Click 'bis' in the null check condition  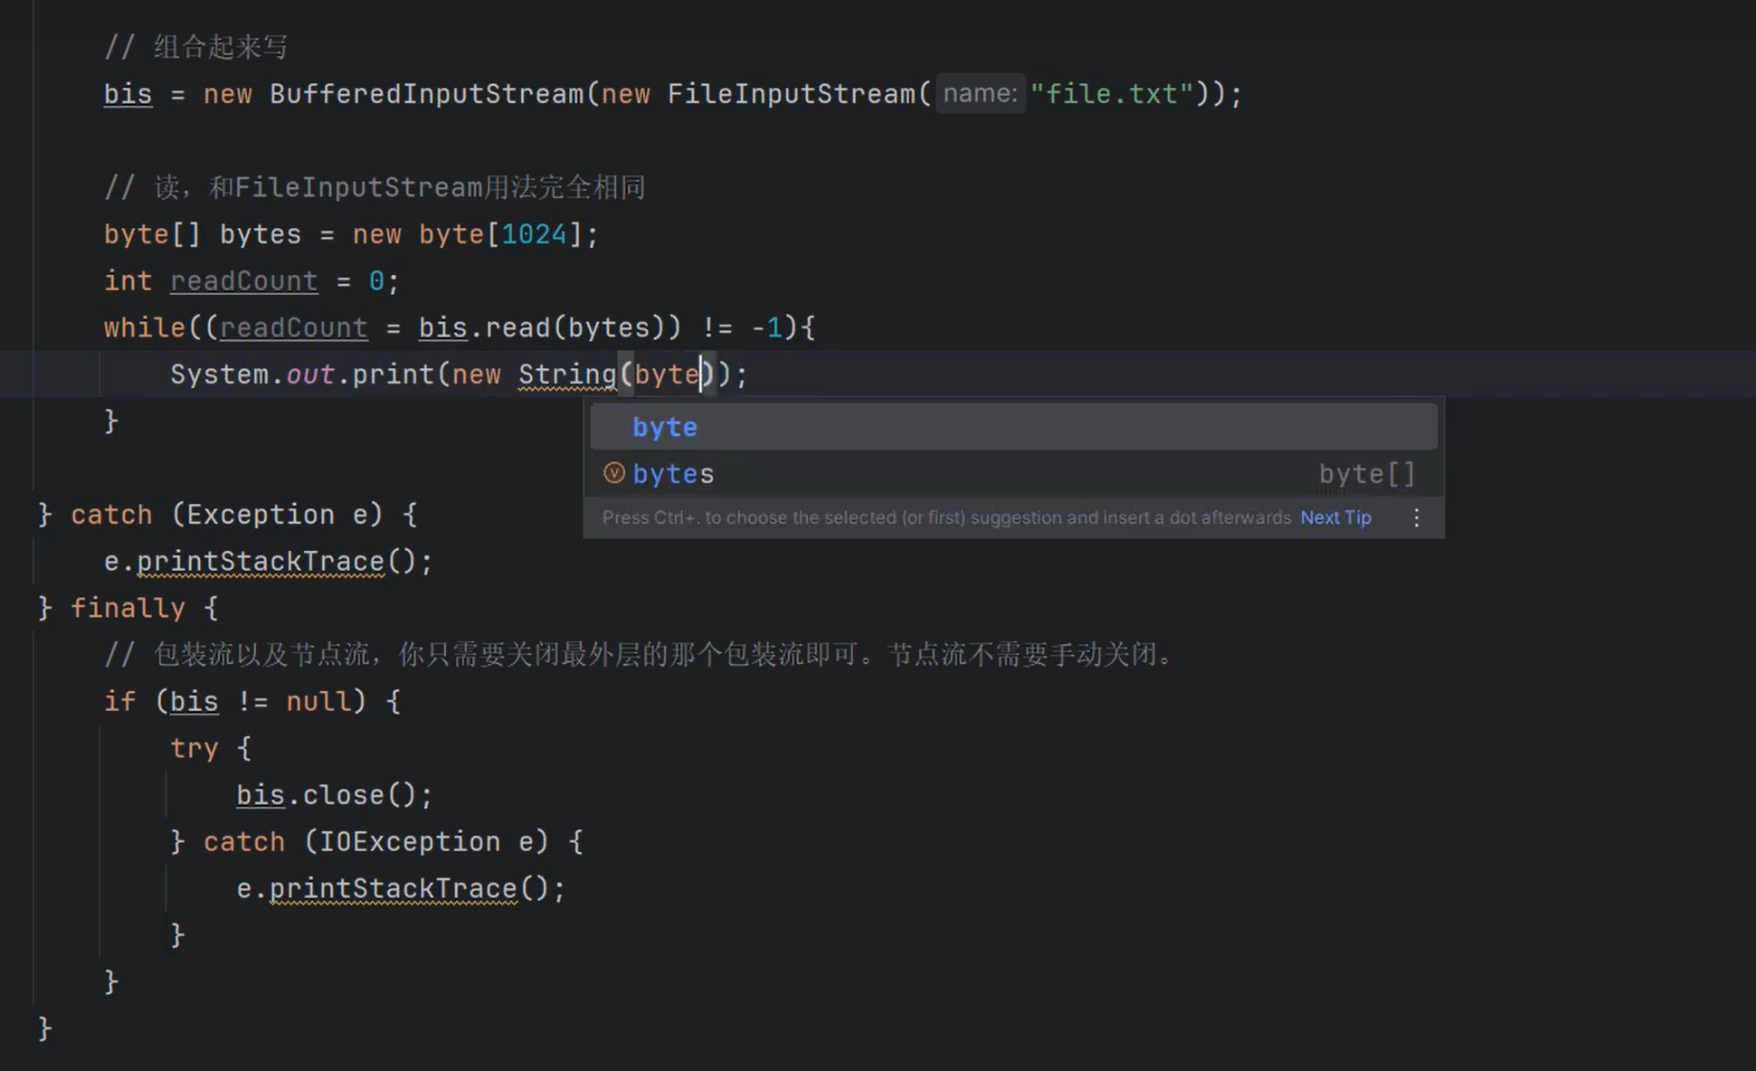195,702
